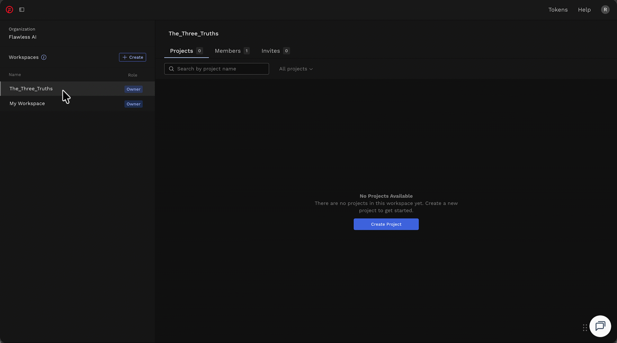Screen dimensions: 617x343
Task: Click the Flawless AI organization name
Action: (22, 37)
